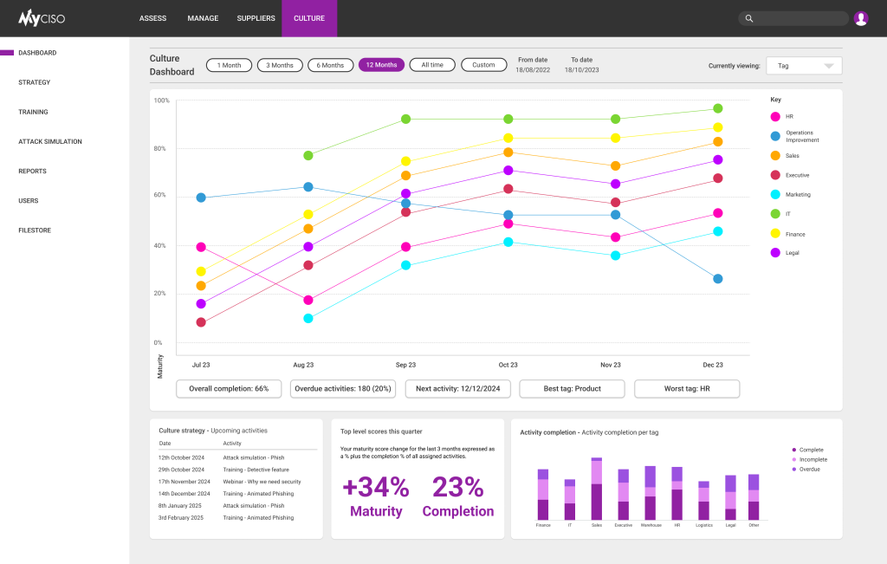Click inside the search field
The width and height of the screenshot is (887, 564).
(793, 17)
